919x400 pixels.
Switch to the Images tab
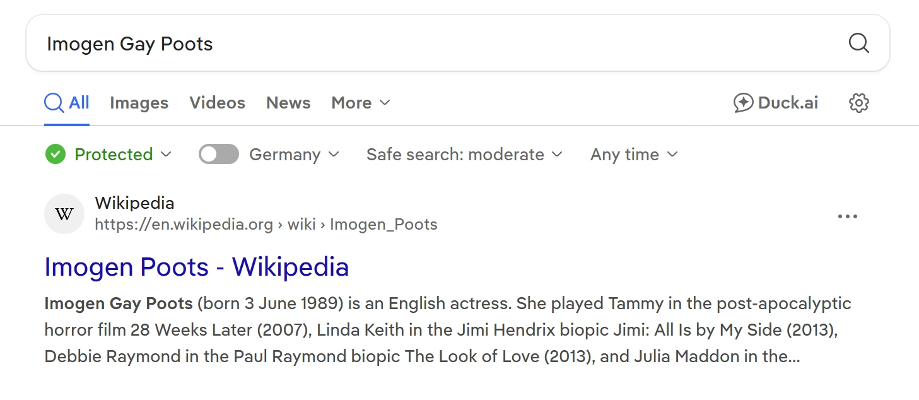pyautogui.click(x=139, y=103)
